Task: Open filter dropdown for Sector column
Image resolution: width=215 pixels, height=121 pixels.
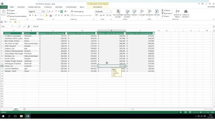Action: click(37, 33)
